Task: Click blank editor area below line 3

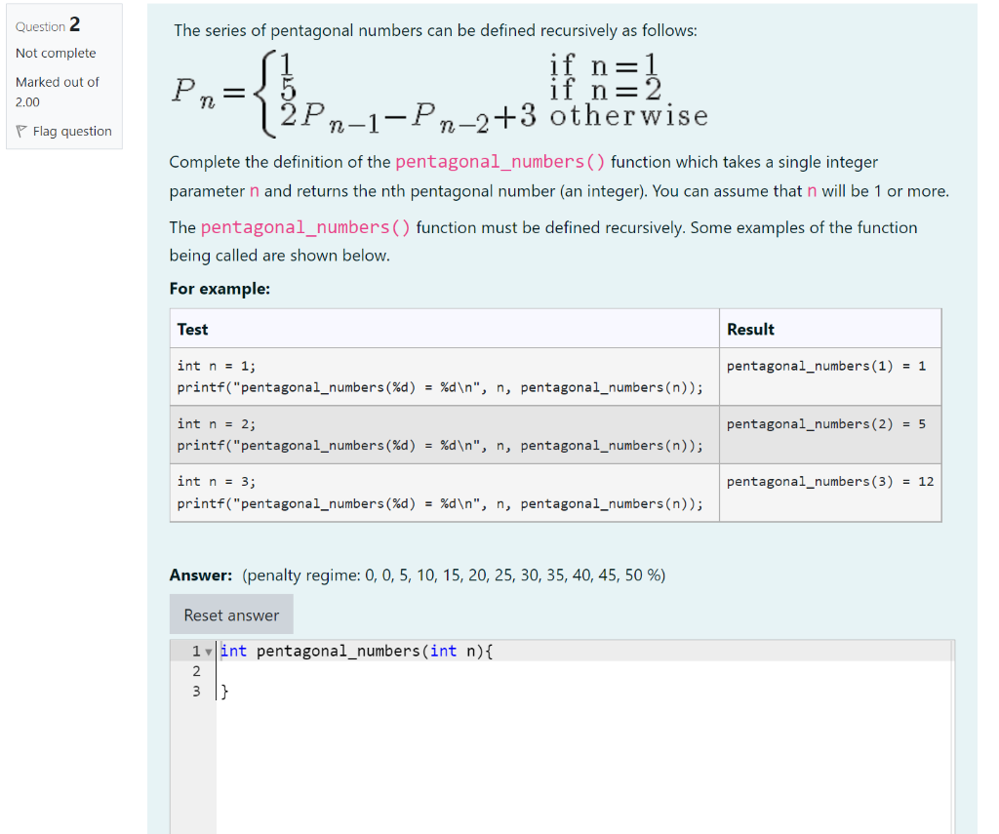Action: (x=583, y=765)
